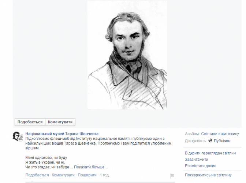Click the Коментувати button under the photo
Image resolution: width=246 pixels, height=183 pixels.
[x=60, y=122]
